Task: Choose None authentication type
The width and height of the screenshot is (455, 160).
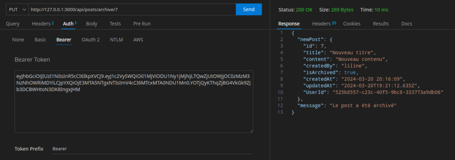Action: (x=18, y=40)
